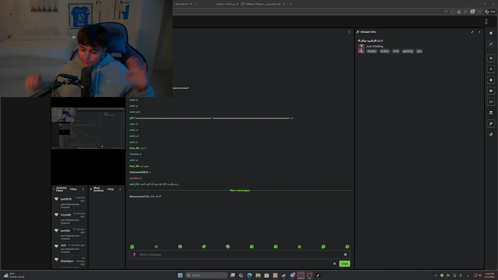The image size is (498, 280).
Task: Pick the fourth emote in the emote row
Action: tap(204, 247)
